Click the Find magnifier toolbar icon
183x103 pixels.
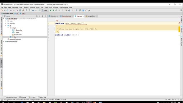tap(27, 10)
